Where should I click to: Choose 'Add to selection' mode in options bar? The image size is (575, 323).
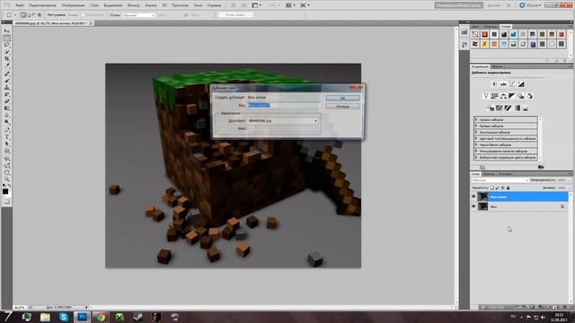coord(29,15)
